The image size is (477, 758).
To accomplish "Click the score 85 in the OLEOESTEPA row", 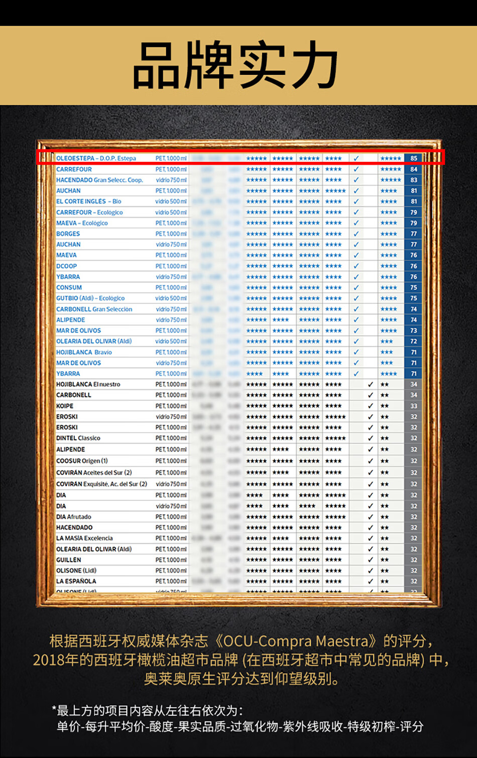I will coord(414,158).
